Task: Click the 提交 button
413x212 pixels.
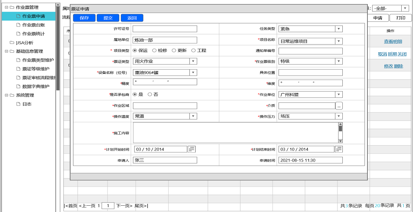Action: 108,18
